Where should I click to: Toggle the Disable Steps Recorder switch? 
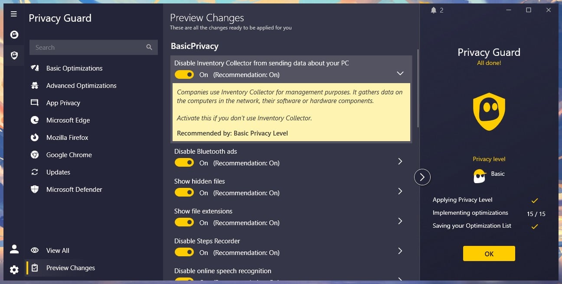(x=184, y=252)
